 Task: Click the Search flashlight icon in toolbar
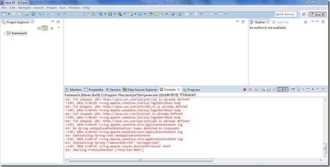[x=162, y=14]
